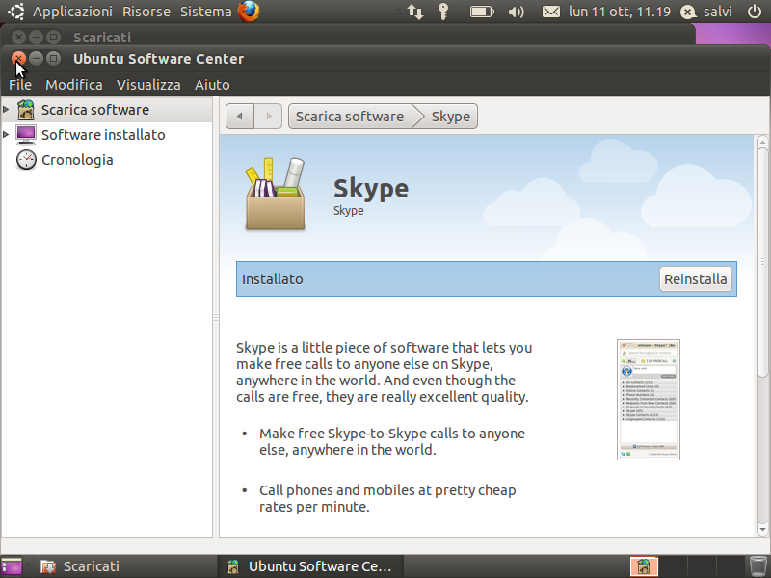Click the Scarica software sidebar icon
The image size is (771, 578).
tap(26, 110)
